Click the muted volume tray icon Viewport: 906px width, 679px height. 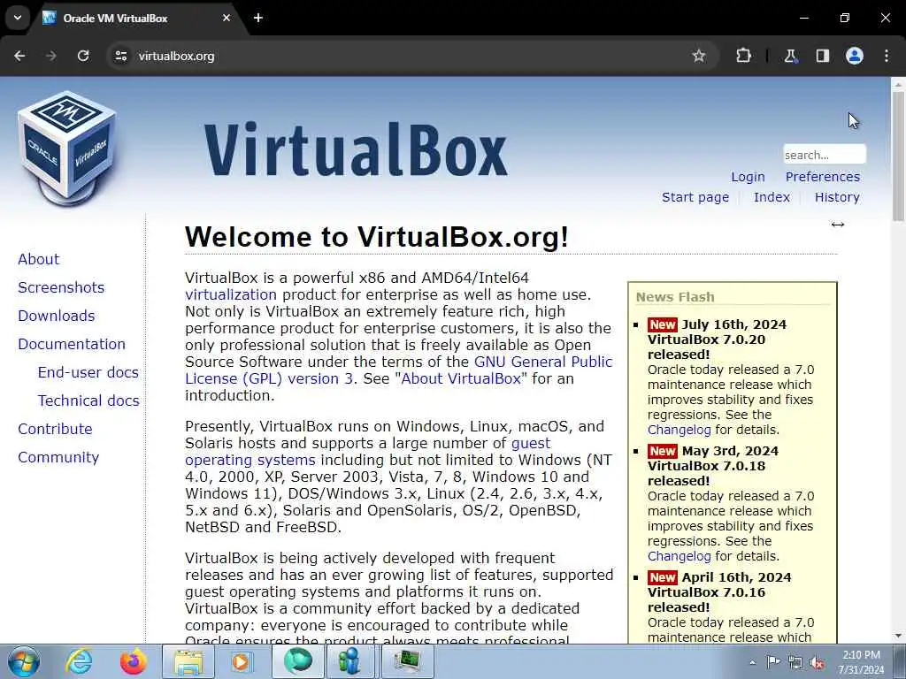tap(817, 663)
